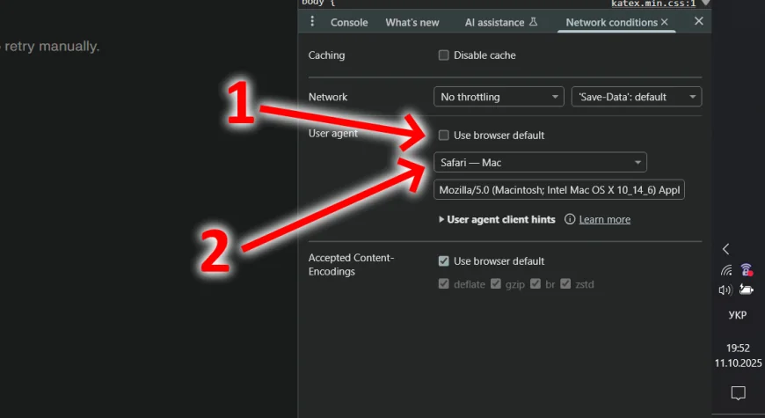Viewport: 765px width, 418px height.
Task: Close the Network conditions tab
Action: [x=664, y=22]
